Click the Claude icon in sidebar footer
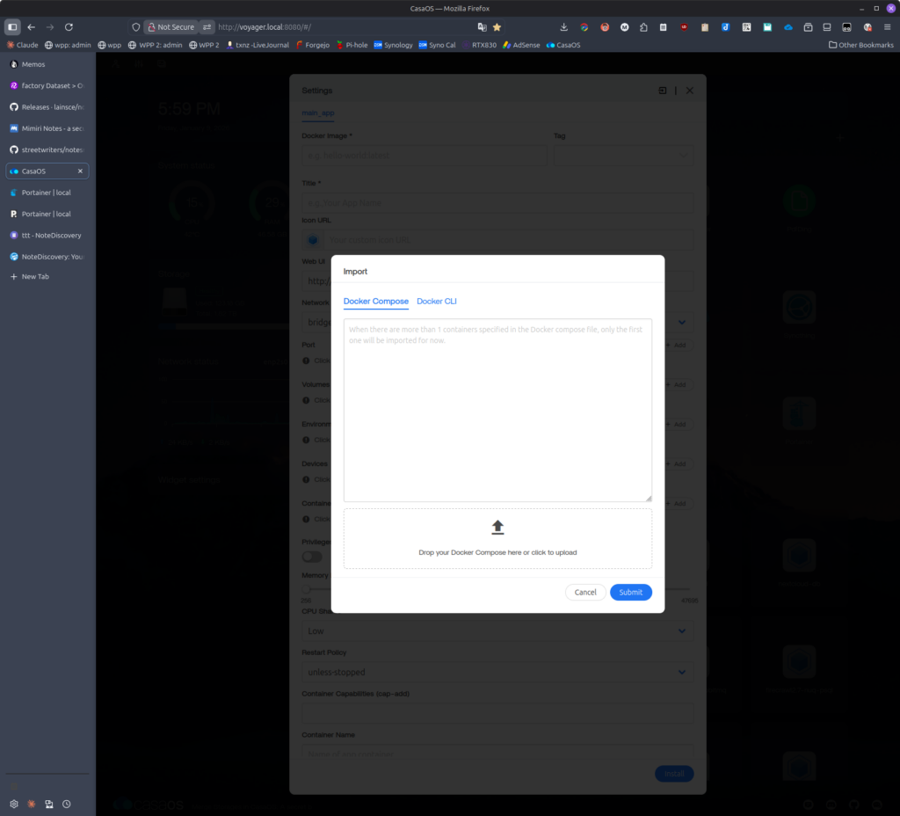The image size is (900, 816). coord(32,804)
